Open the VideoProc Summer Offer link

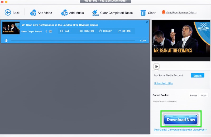coord(181,12)
